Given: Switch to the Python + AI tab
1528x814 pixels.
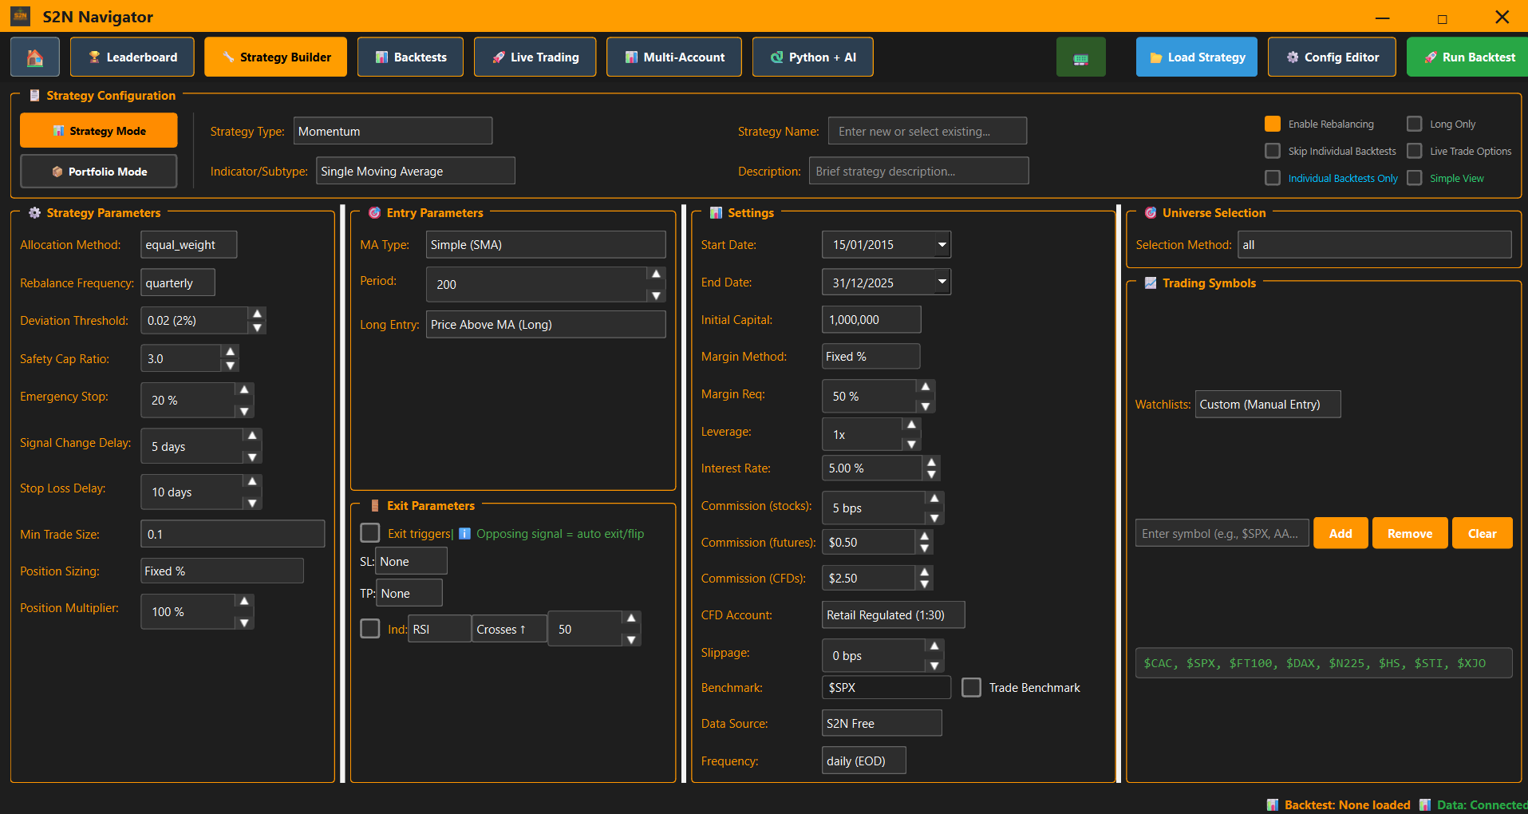Looking at the screenshot, I should 813,57.
